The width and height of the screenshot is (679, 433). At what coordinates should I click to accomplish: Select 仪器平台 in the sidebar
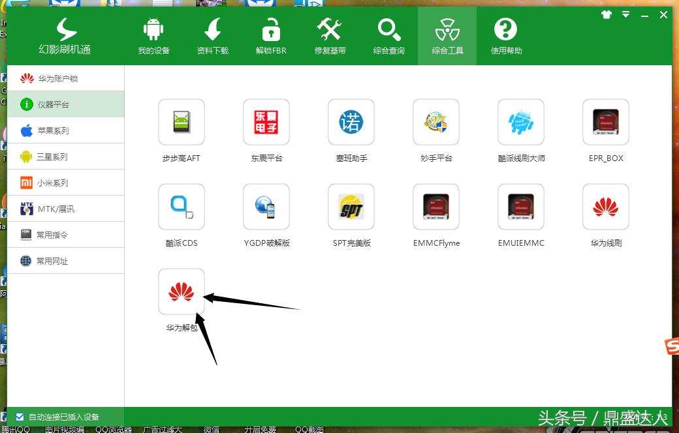click(x=66, y=104)
